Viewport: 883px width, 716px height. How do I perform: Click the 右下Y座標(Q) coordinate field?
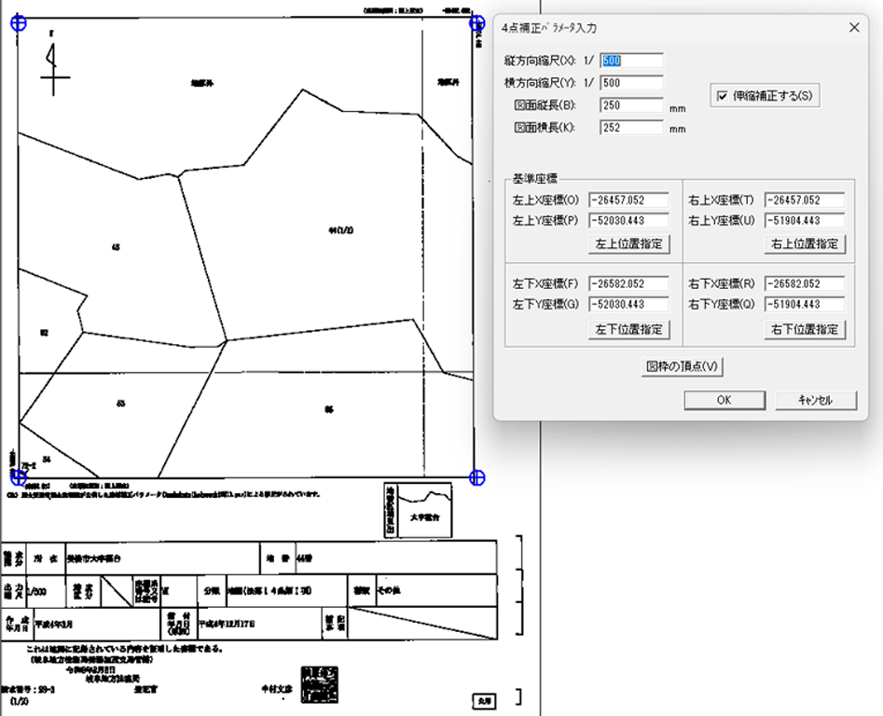tap(804, 304)
